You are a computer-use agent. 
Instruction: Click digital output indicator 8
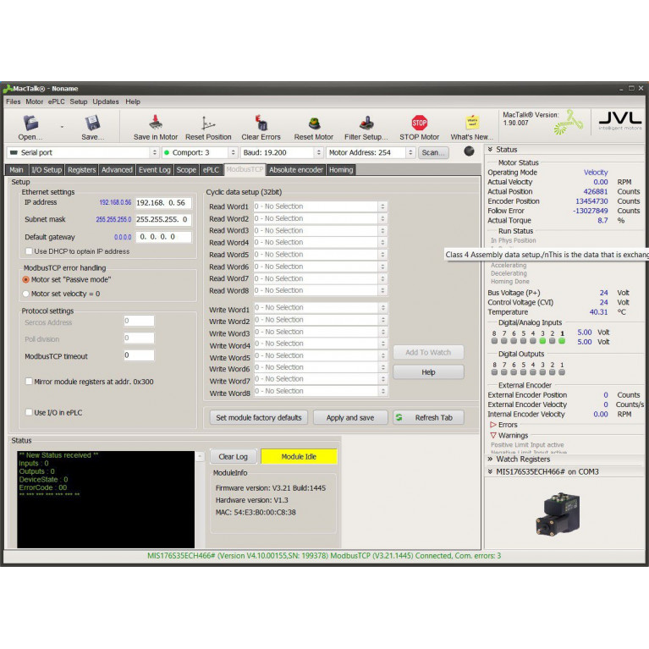(494, 372)
